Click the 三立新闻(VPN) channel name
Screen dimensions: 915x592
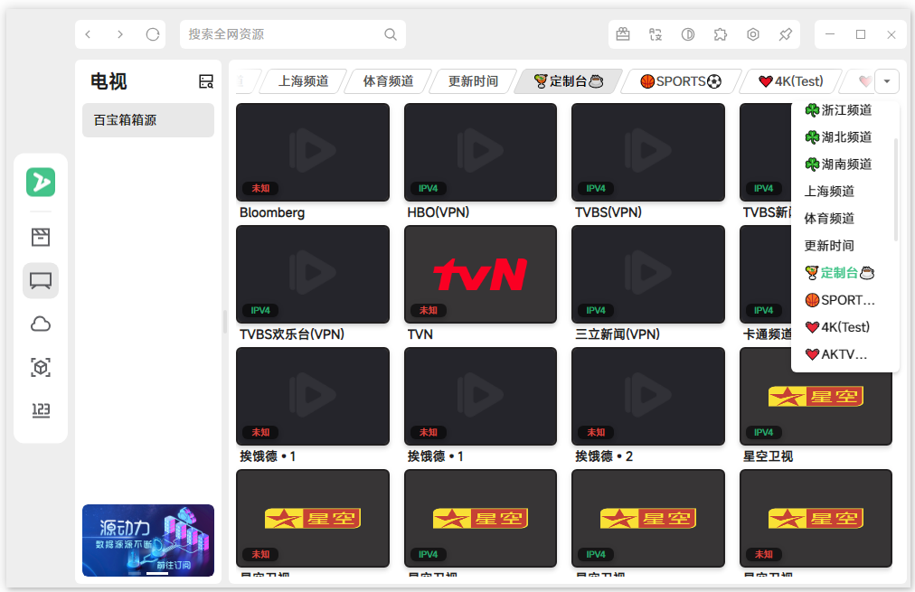coord(618,334)
